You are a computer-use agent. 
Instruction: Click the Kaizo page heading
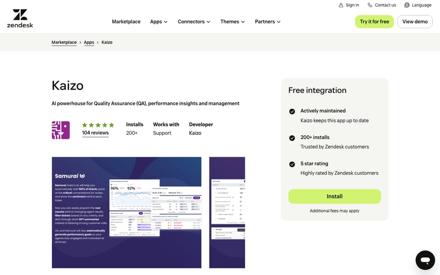click(67, 85)
